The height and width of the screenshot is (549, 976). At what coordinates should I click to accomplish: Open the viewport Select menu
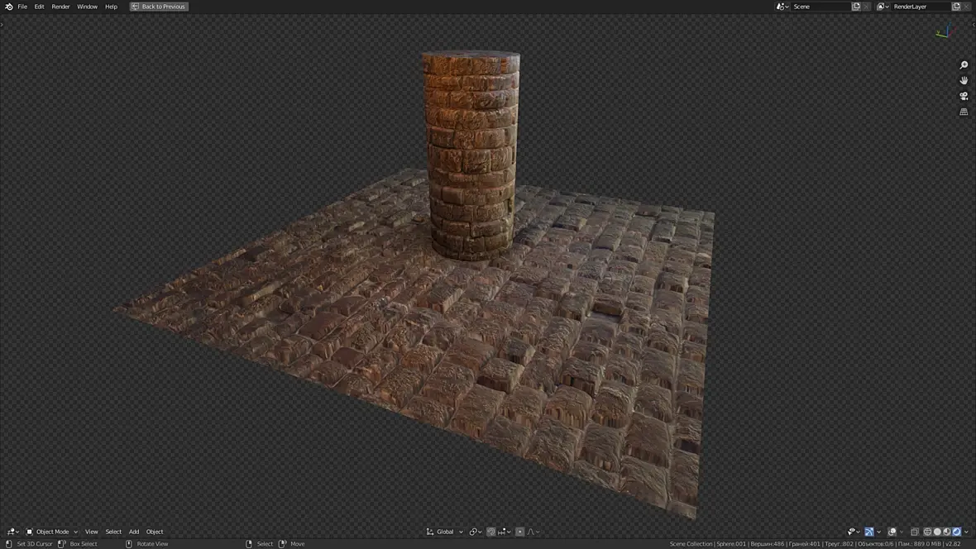tap(113, 532)
